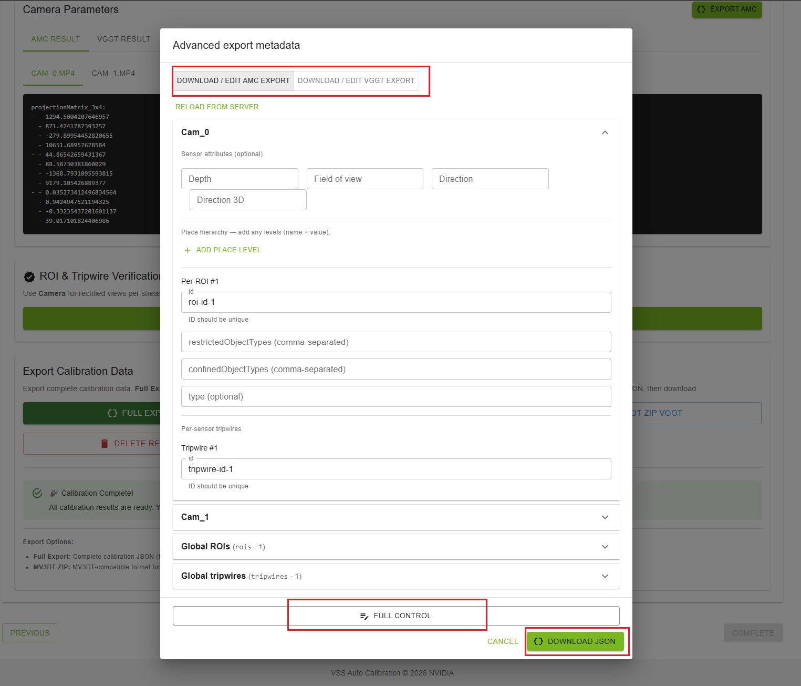The width and height of the screenshot is (801, 686).
Task: Click Advanced export metadata title
Action: pyautogui.click(x=236, y=45)
